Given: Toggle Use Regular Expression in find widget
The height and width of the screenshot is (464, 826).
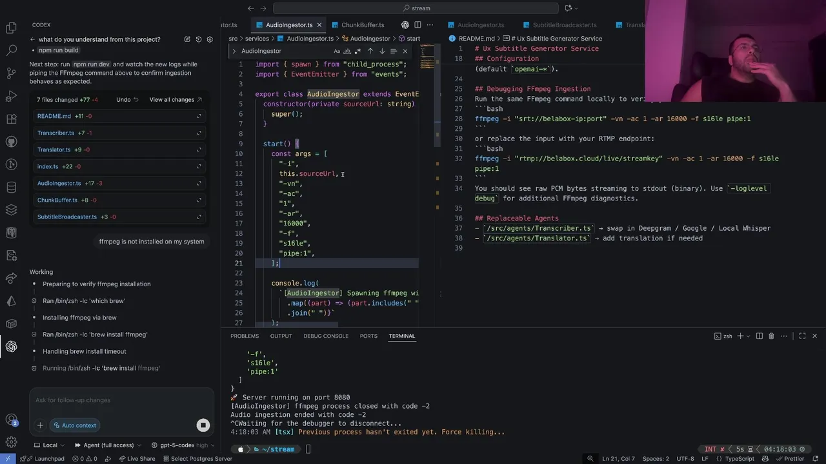Looking at the screenshot, I should coord(357,51).
